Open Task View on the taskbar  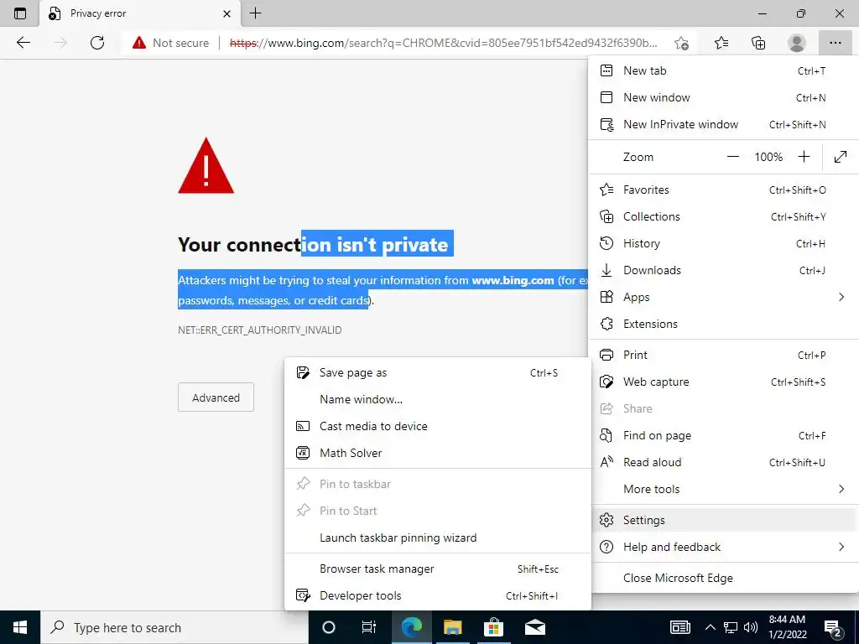(369, 627)
